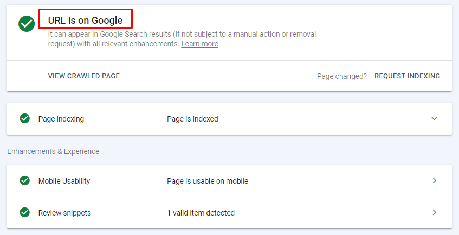The width and height of the screenshot is (459, 235).
Task: Click the Page indexing row label
Action: click(61, 119)
